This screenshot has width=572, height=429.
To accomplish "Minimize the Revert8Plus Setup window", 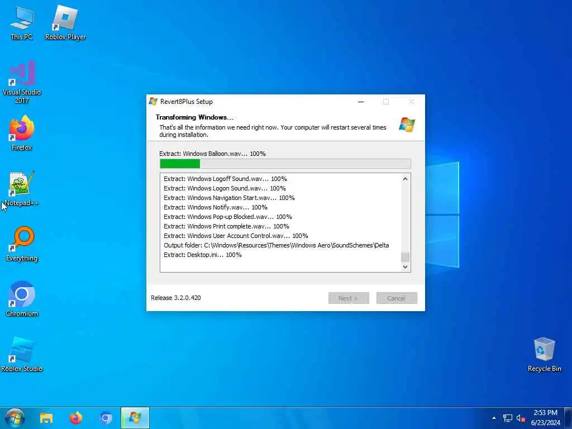I will point(361,102).
